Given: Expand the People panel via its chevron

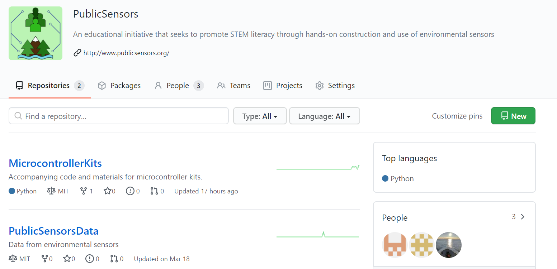Looking at the screenshot, I should click(x=523, y=217).
